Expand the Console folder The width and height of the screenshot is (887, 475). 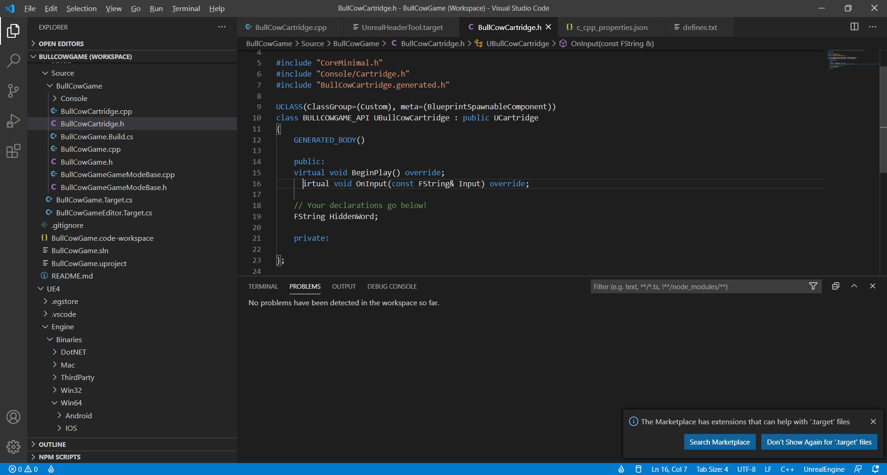pos(74,98)
